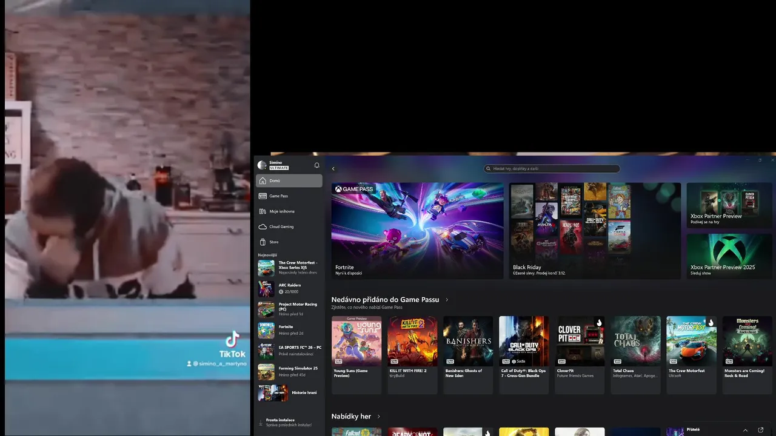The height and width of the screenshot is (436, 776).
Task: Expand Nedávno přidáno do Game Passu chevron
Action: 447,300
